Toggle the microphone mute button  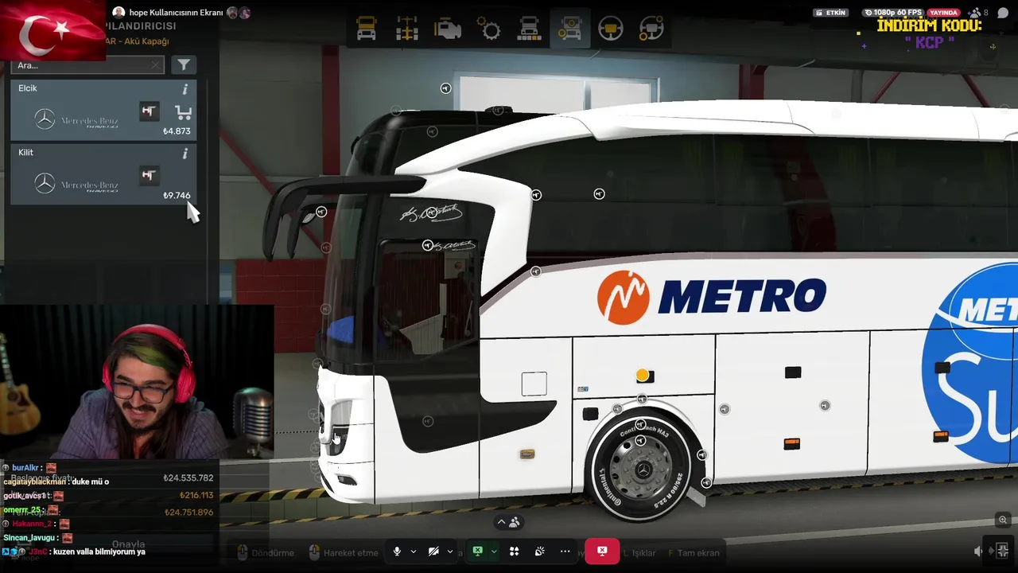397,552
